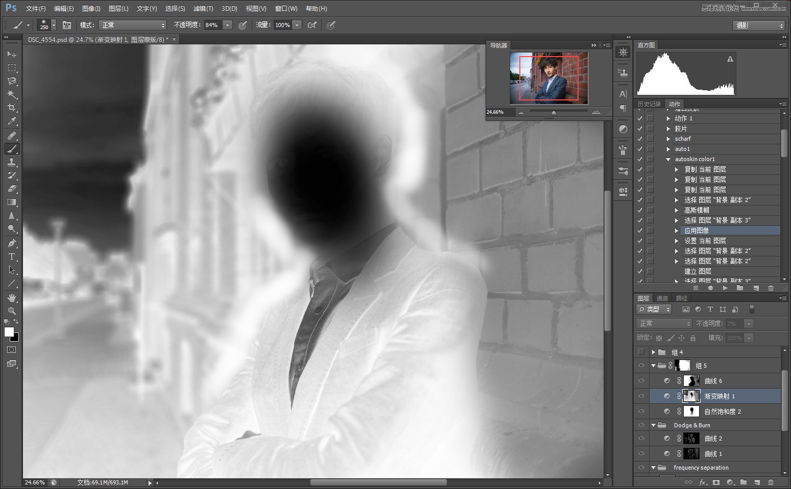791x489 pixels.
Task: Collapse the frequency separation group
Action: [654, 468]
